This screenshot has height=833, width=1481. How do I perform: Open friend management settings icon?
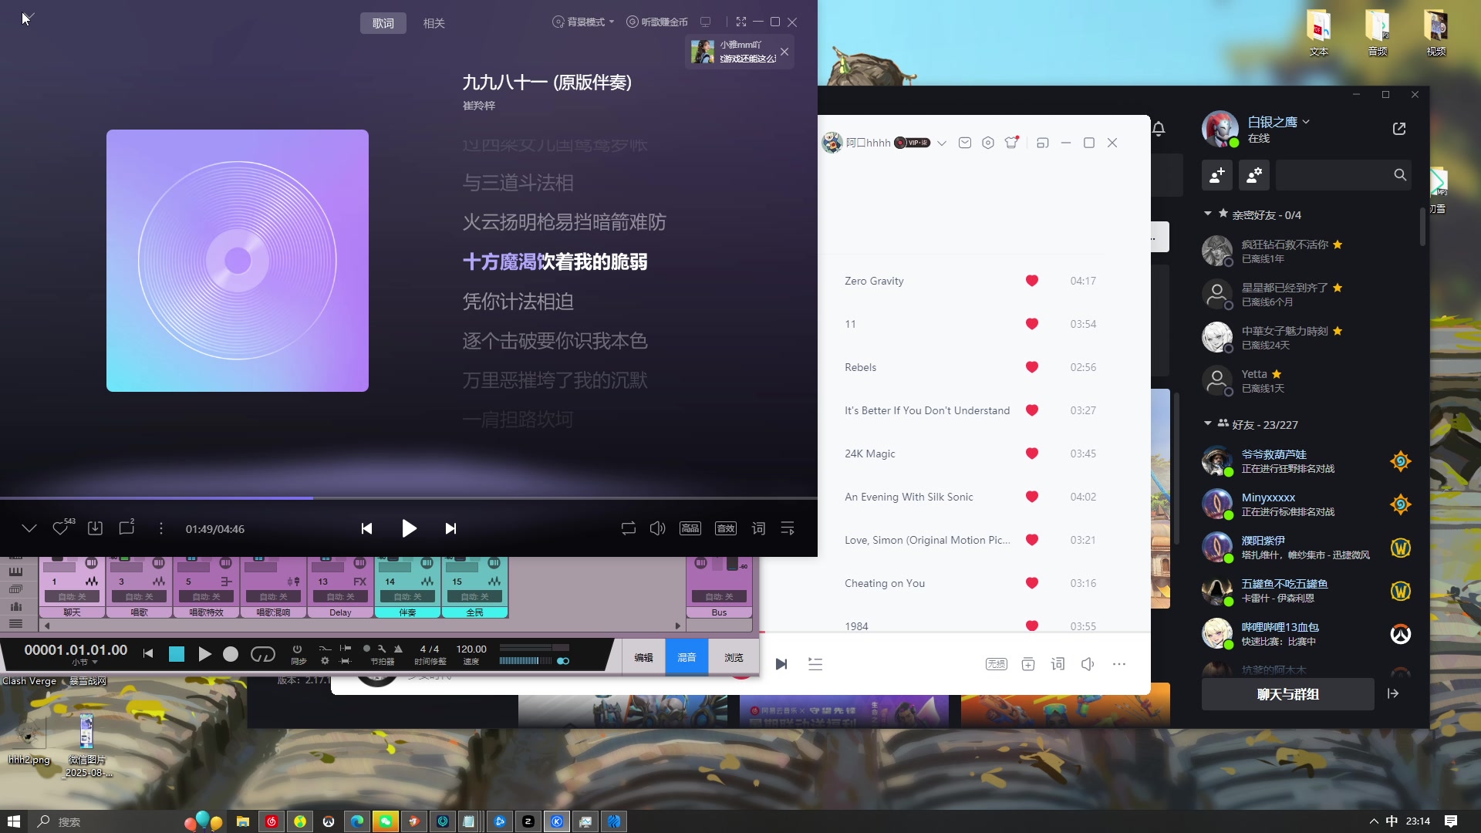pyautogui.click(x=1254, y=175)
